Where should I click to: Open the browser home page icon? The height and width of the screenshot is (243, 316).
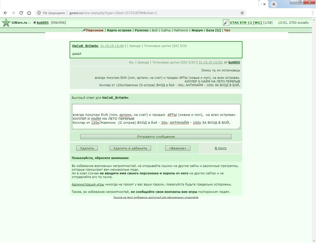coord(29,13)
